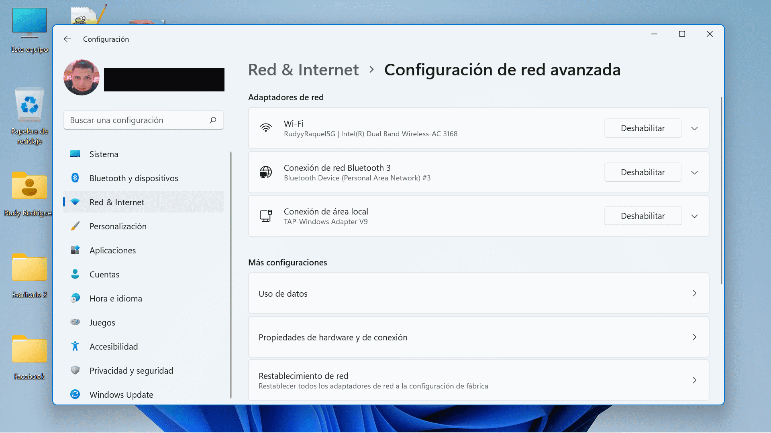
Task: Click chevron on Restablecimiento de red row
Action: (694, 380)
